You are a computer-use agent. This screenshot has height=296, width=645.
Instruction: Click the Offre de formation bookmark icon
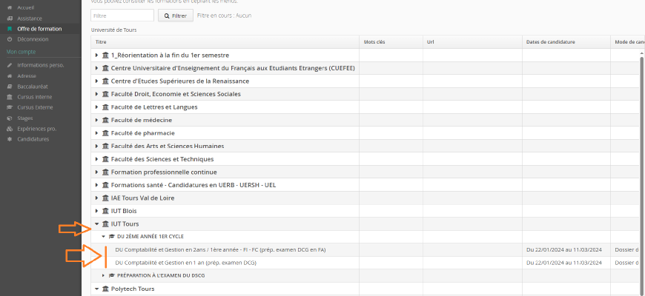point(10,29)
